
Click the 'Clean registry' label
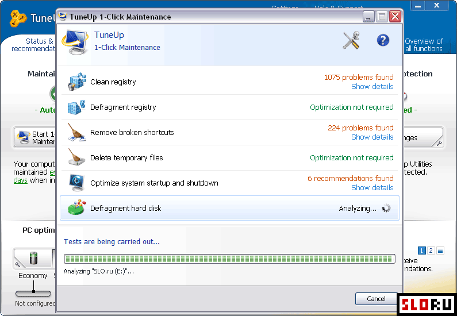(x=113, y=82)
